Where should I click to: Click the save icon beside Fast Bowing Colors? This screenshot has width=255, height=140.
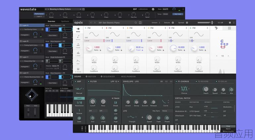[x=42, y=29]
